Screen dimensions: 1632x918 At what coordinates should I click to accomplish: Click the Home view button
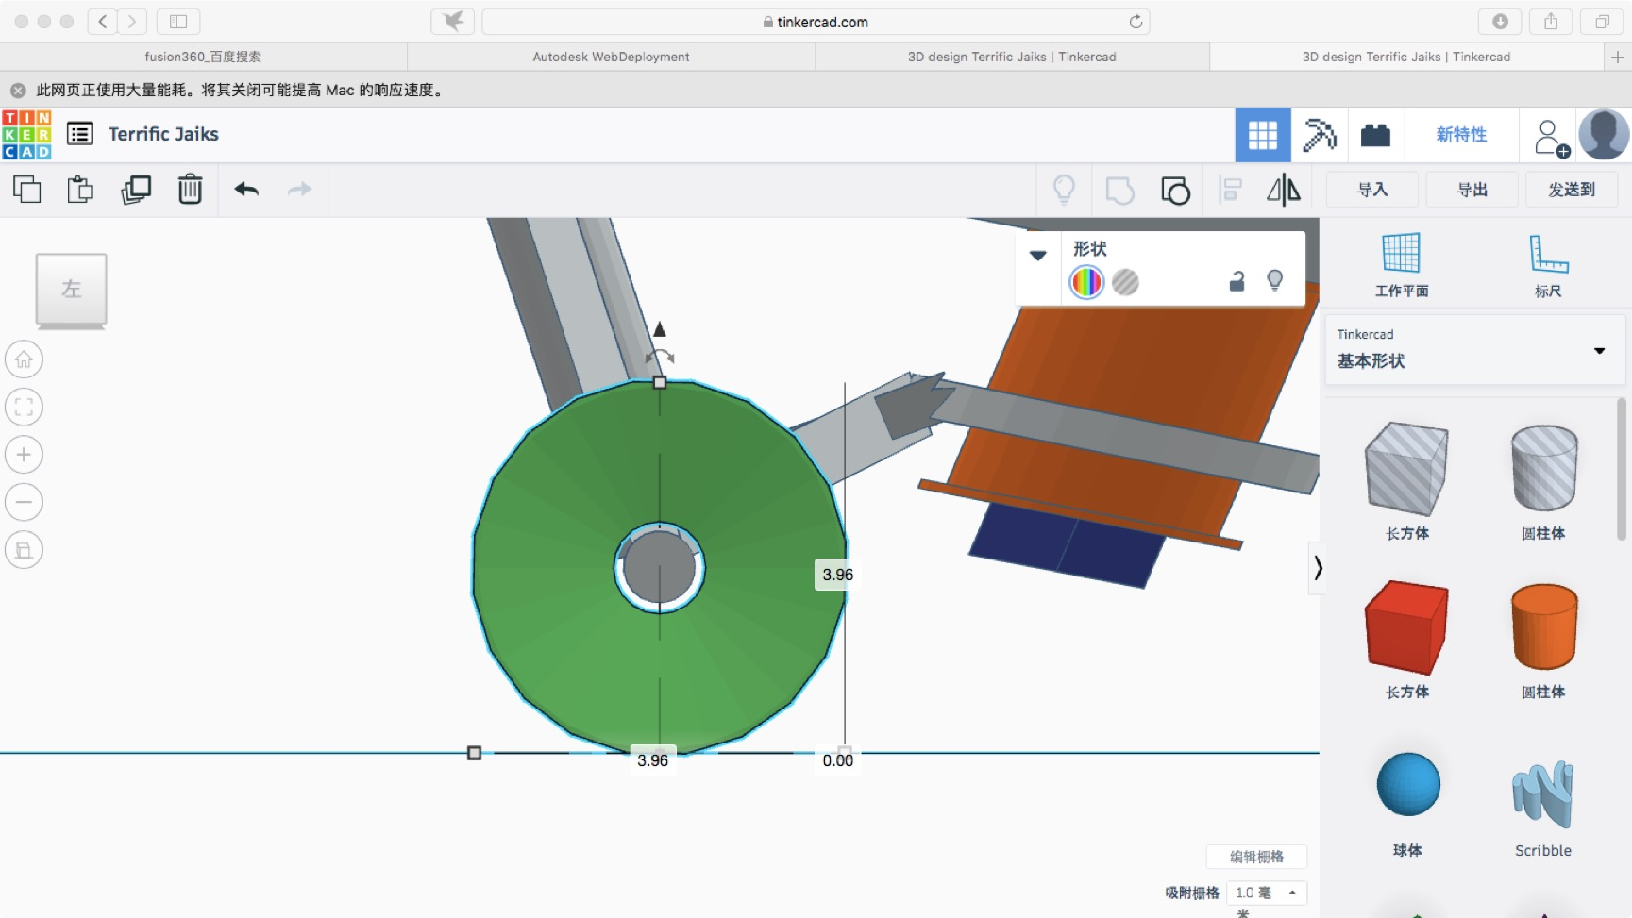pos(24,359)
